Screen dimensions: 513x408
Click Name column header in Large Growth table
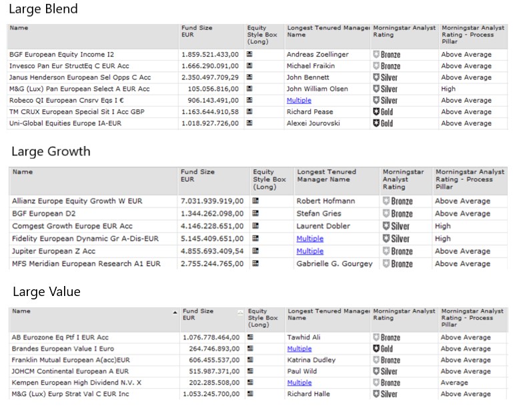pos(23,172)
